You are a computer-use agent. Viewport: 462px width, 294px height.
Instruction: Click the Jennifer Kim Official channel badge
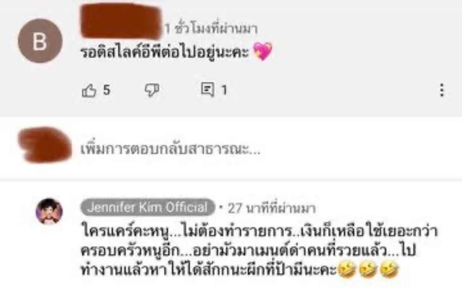(x=148, y=207)
